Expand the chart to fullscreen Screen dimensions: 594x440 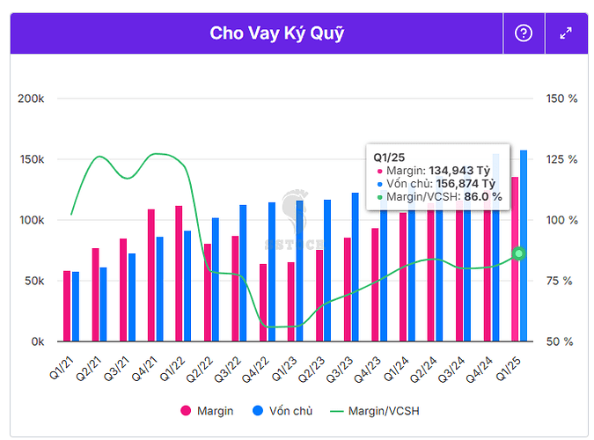(566, 33)
